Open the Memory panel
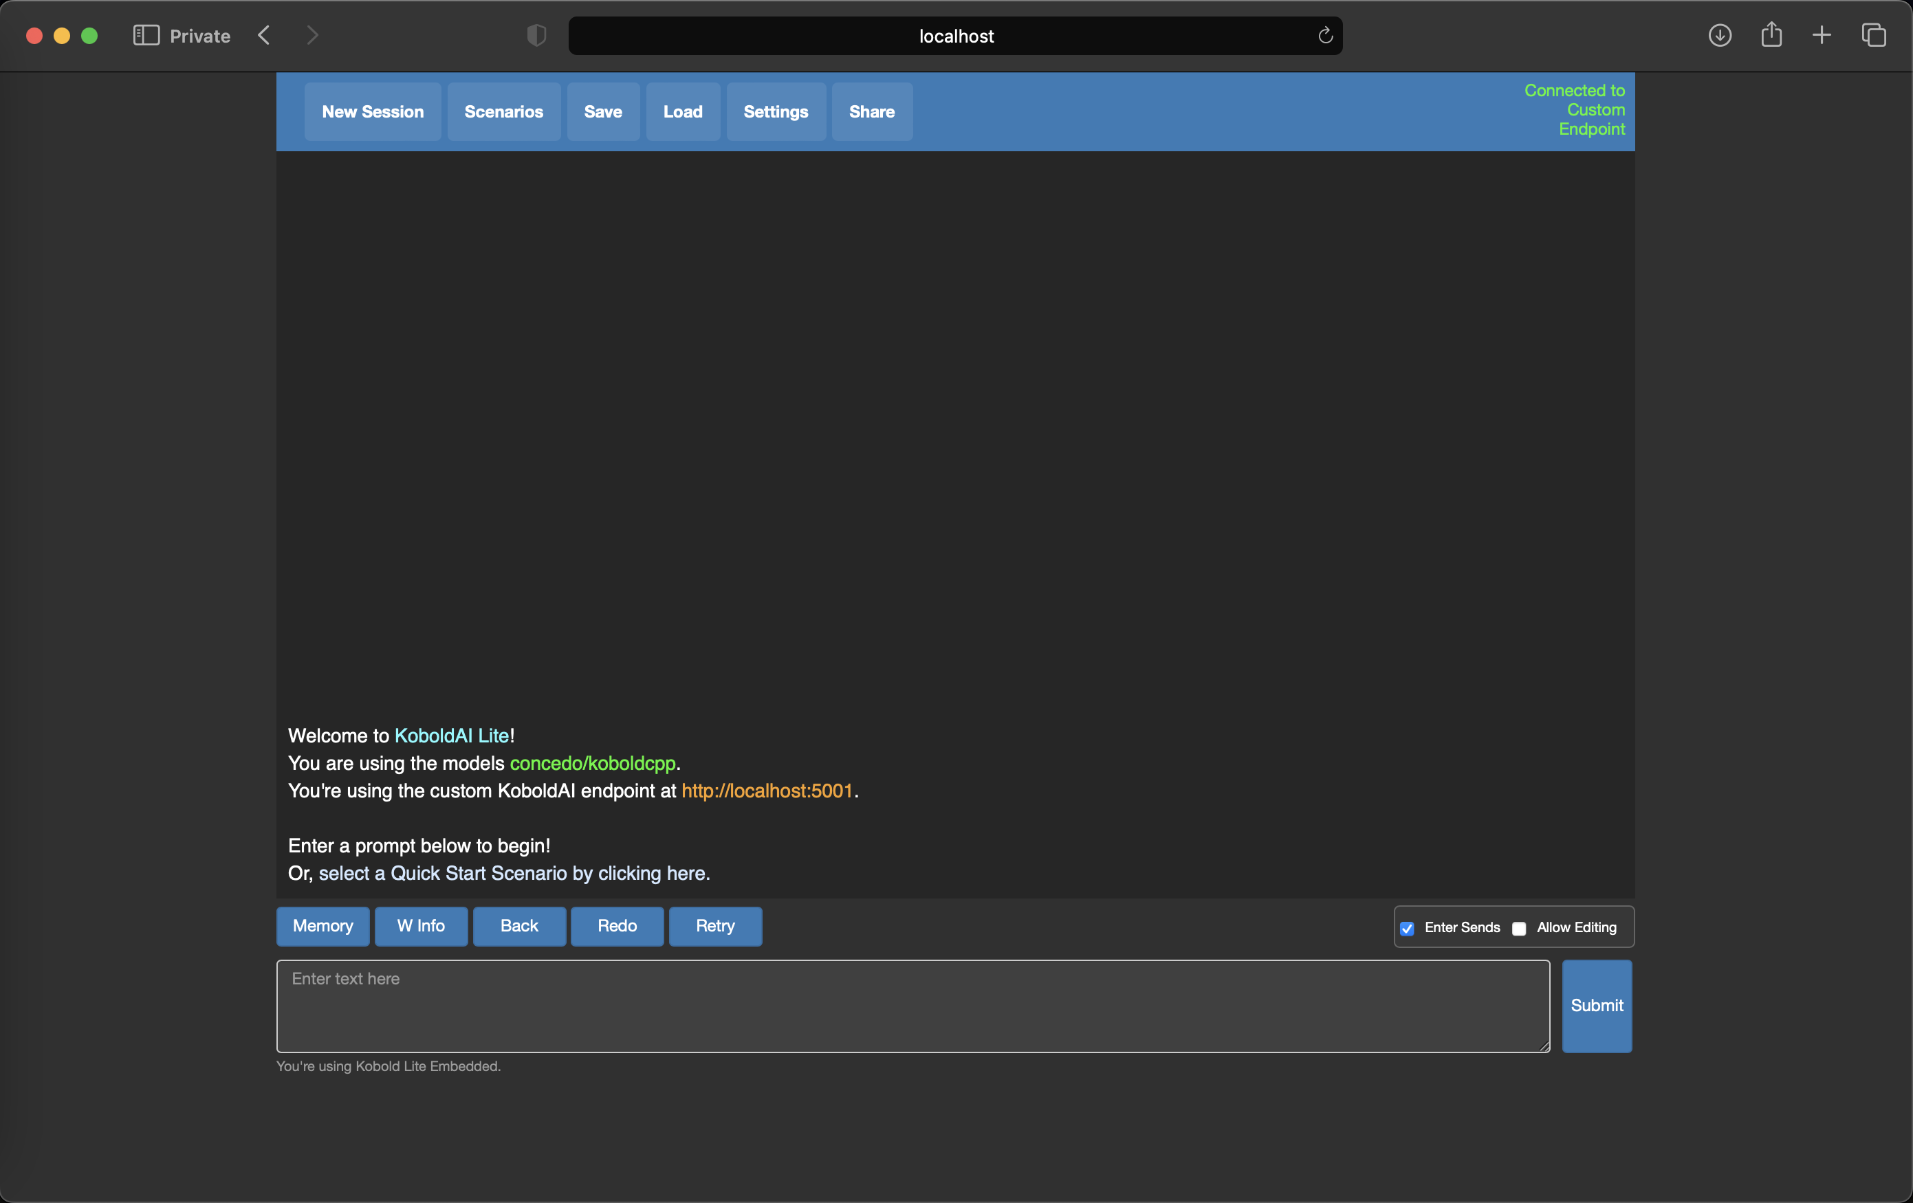This screenshot has width=1913, height=1203. (323, 926)
